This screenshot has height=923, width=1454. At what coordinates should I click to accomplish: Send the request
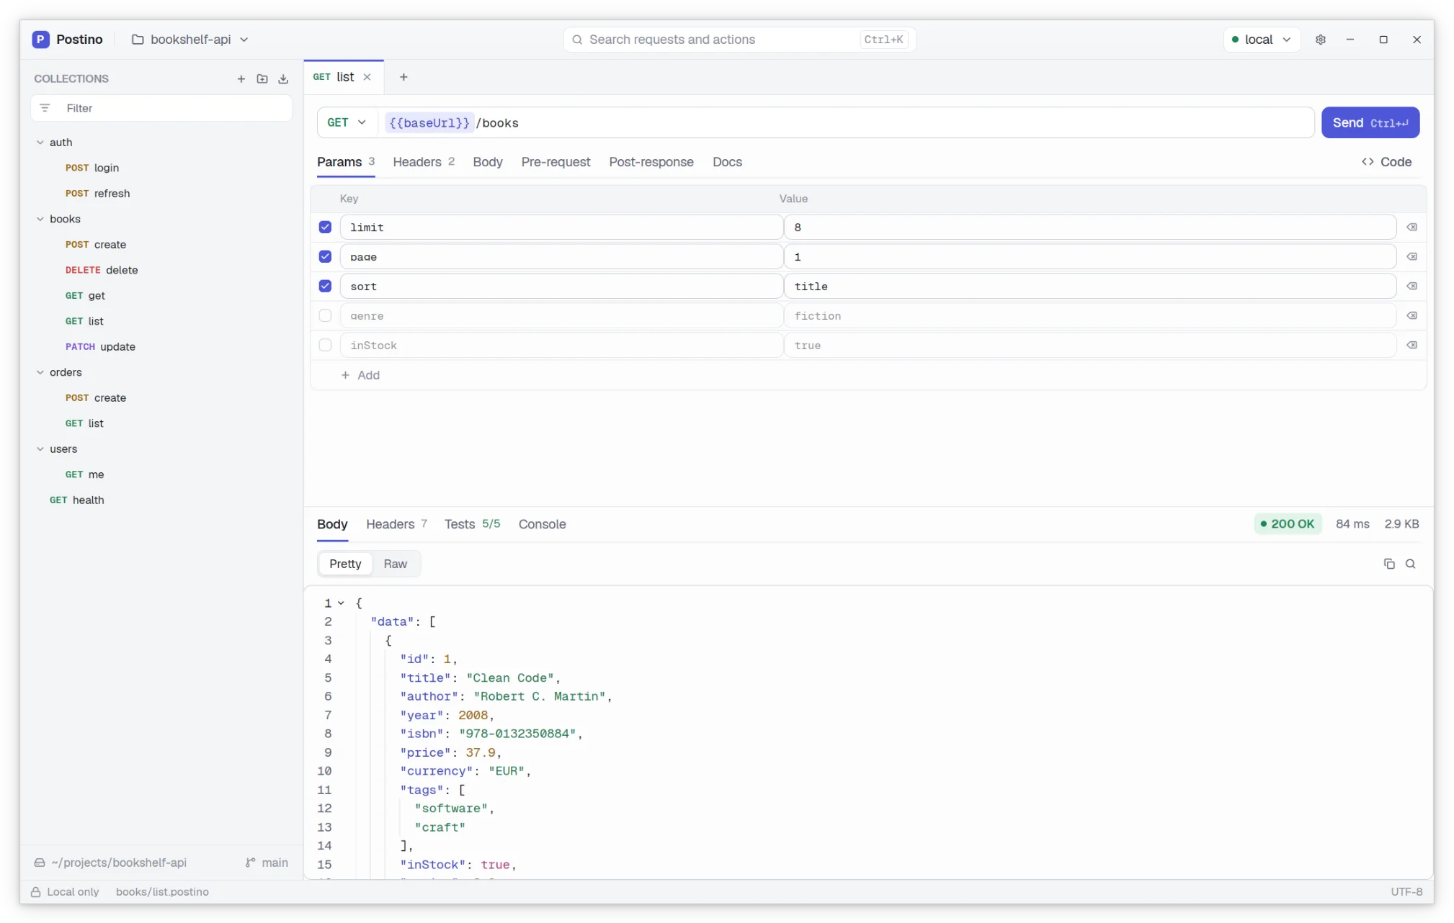pos(1370,123)
